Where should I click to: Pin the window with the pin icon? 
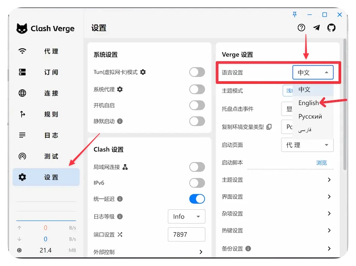tap(294, 15)
